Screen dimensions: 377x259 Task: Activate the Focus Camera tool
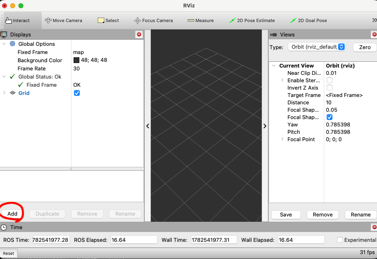[153, 20]
